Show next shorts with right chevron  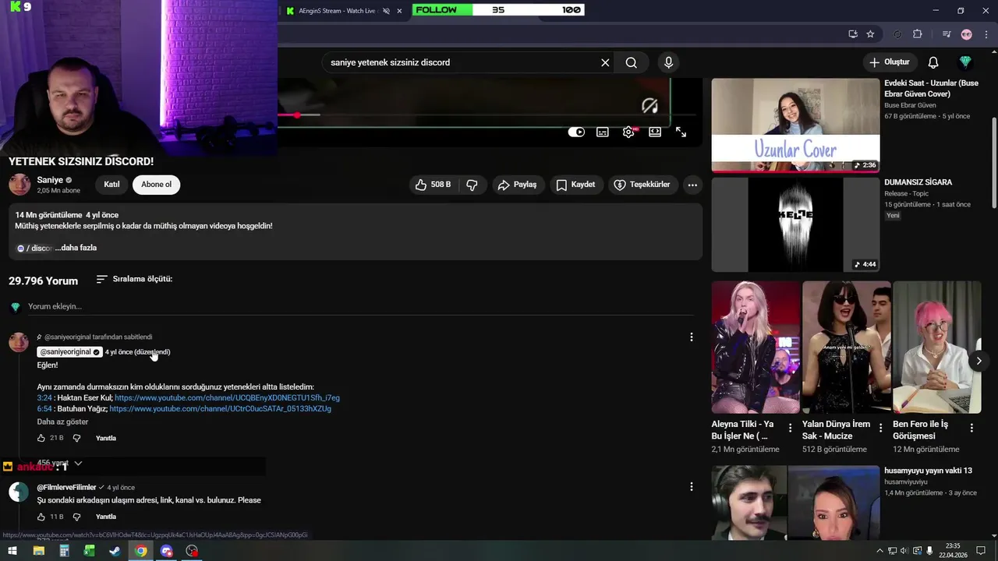pos(979,361)
